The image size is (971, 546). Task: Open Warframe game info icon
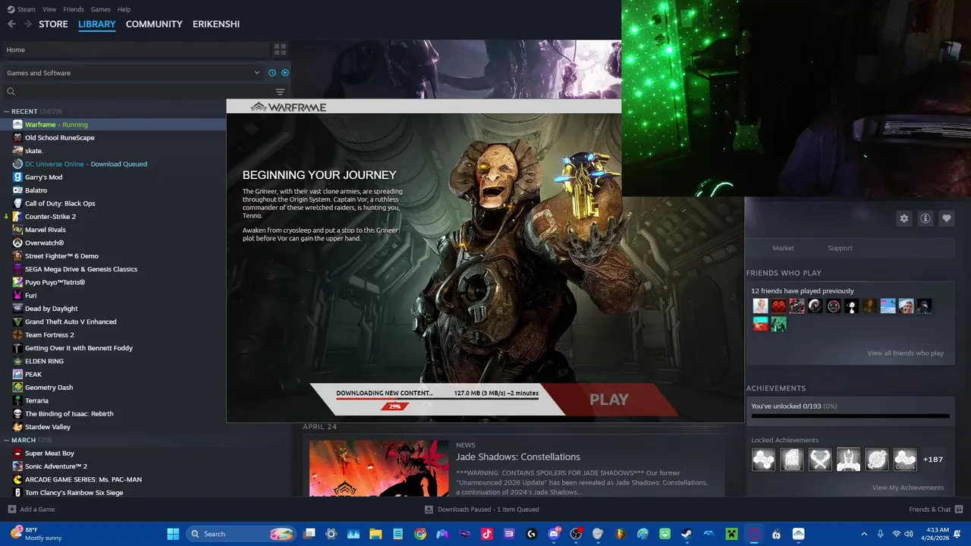[x=925, y=218]
